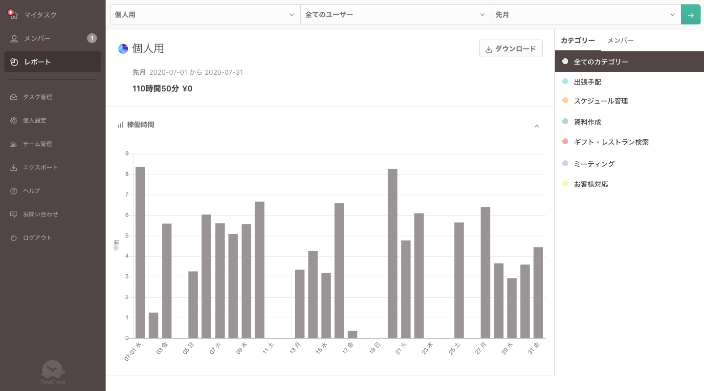Click the My Tasks home icon
704x391 pixels.
(13, 15)
